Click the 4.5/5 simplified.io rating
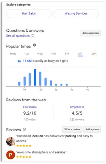This screenshot has height=164, width=106. (77, 113)
